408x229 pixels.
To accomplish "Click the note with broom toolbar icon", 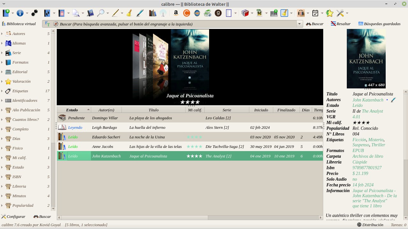I will click(284, 13).
